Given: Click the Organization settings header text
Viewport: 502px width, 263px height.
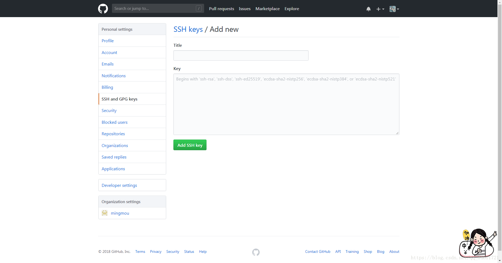Looking at the screenshot, I should pos(121,202).
